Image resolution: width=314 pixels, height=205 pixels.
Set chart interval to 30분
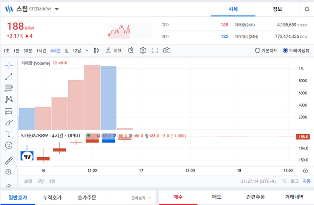[27, 51]
